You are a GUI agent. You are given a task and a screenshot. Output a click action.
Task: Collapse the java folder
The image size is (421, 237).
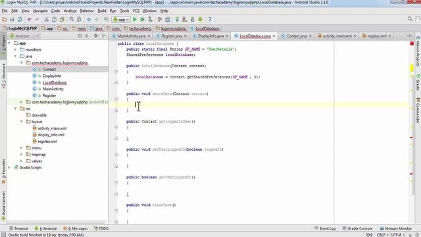click(x=15, y=56)
